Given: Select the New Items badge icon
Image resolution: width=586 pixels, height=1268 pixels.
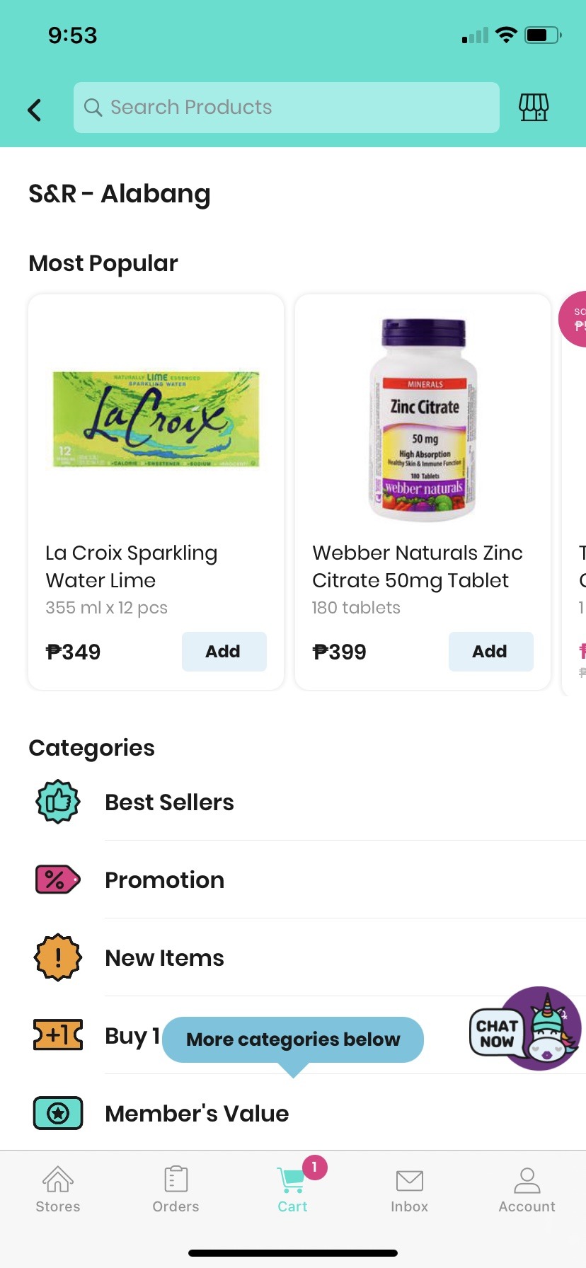Looking at the screenshot, I should pyautogui.click(x=57, y=957).
